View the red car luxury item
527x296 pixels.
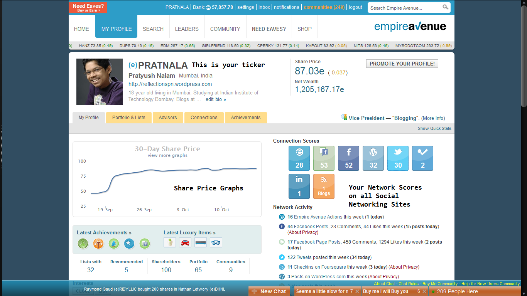tap(185, 242)
